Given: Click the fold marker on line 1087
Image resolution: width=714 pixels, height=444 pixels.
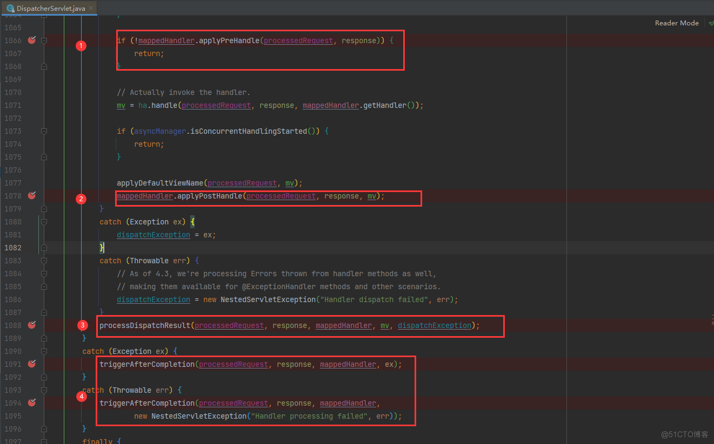Looking at the screenshot, I should coord(44,312).
